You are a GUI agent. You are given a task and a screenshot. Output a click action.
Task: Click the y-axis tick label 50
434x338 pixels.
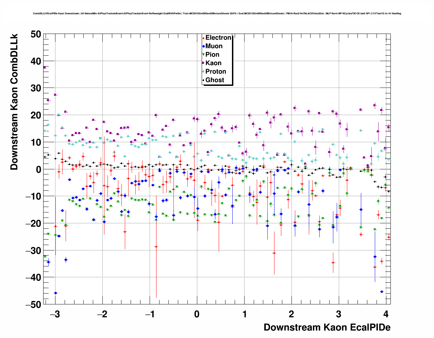point(36,34)
